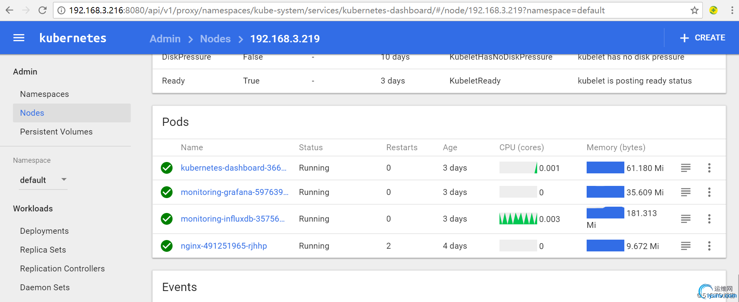The image size is (739, 302).
Task: Click the CPU sparkline for monitoring-influxdb pod
Action: [518, 219]
